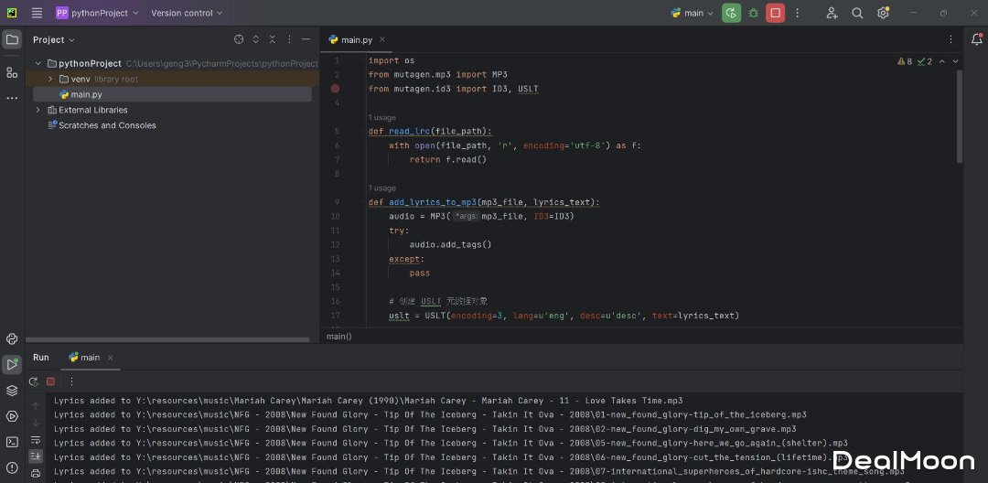This screenshot has height=483, width=988.
Task: Show notifications bell panel
Action: 976,39
